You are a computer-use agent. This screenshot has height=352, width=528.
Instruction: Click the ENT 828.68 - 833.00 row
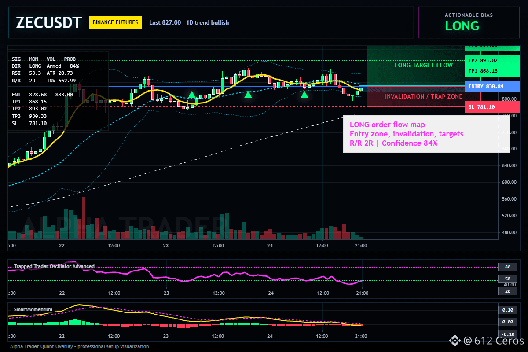click(x=42, y=95)
